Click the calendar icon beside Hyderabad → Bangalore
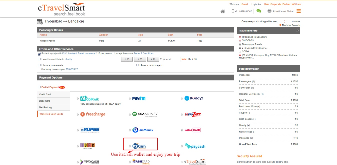The image size is (337, 165). click(x=40, y=21)
